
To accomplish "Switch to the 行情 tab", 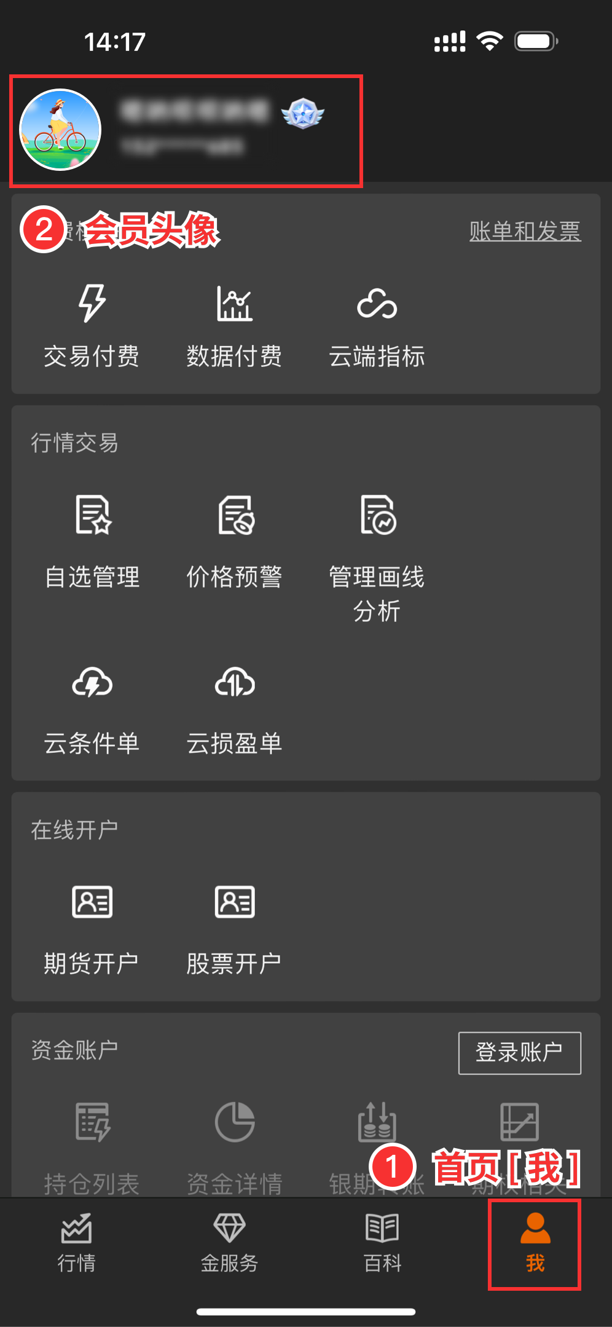I will tap(76, 1243).
